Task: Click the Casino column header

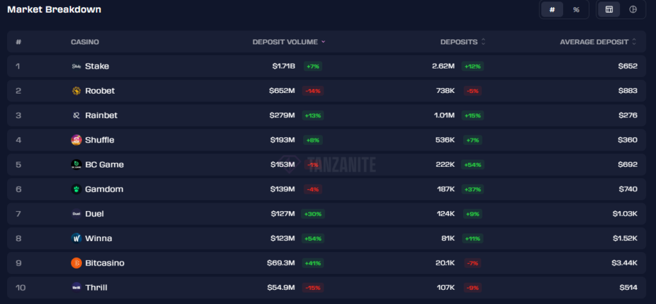Action: [85, 42]
